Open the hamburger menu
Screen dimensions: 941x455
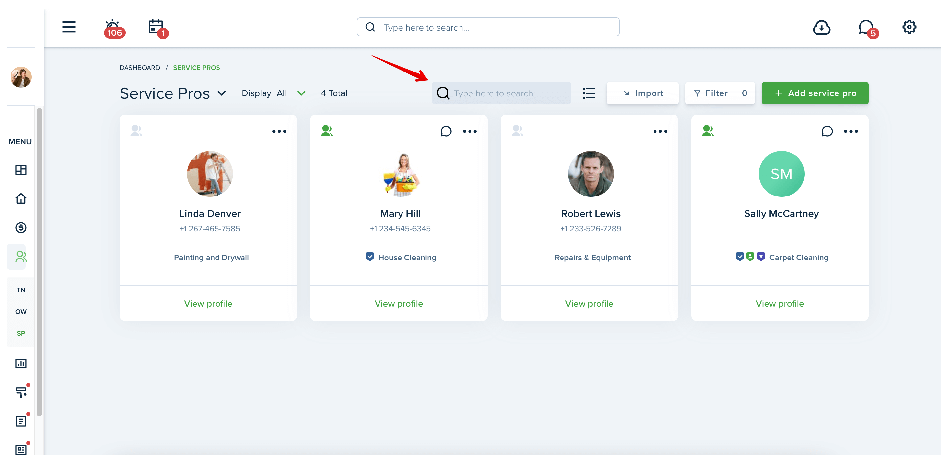(x=69, y=27)
